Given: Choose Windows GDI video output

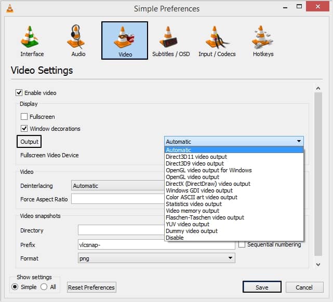Looking at the screenshot, I should click(x=234, y=190).
